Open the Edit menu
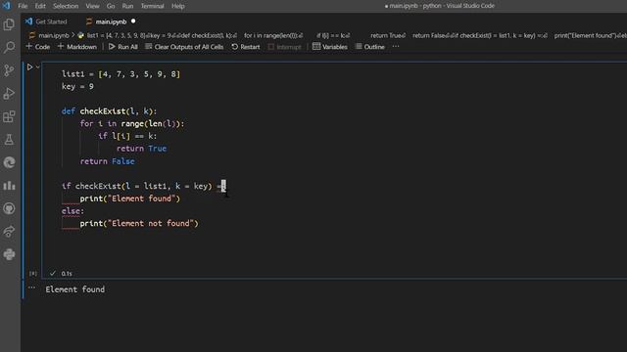The height and width of the screenshot is (352, 627). tap(40, 6)
